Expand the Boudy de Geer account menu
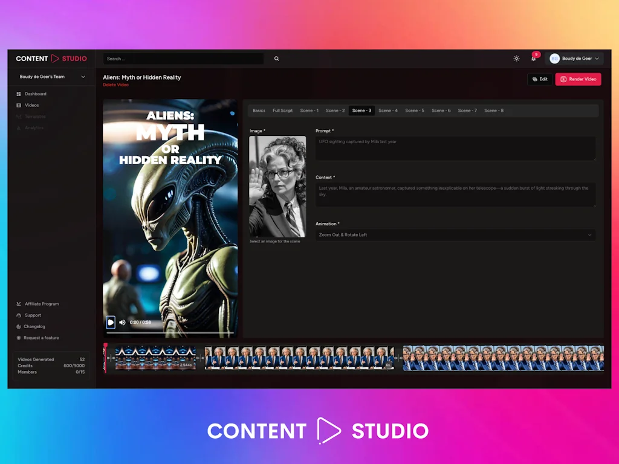Image resolution: width=619 pixels, height=464 pixels. (x=574, y=59)
